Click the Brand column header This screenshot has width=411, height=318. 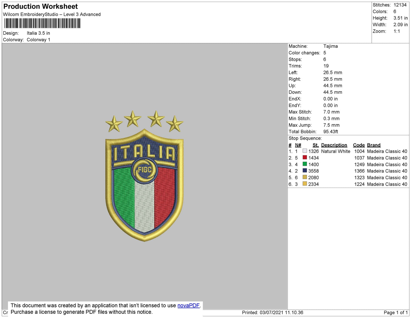tap(374, 145)
